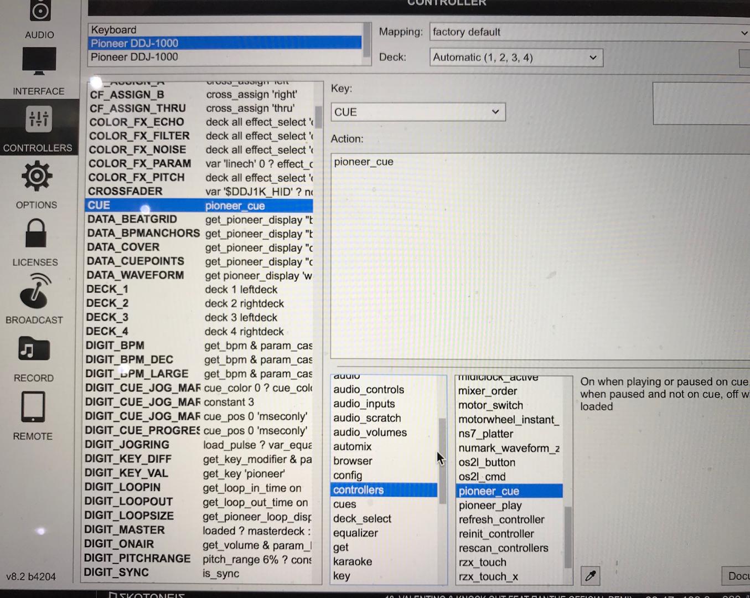Expand the Key CUE dropdown
This screenshot has width=750, height=598.
coord(418,112)
